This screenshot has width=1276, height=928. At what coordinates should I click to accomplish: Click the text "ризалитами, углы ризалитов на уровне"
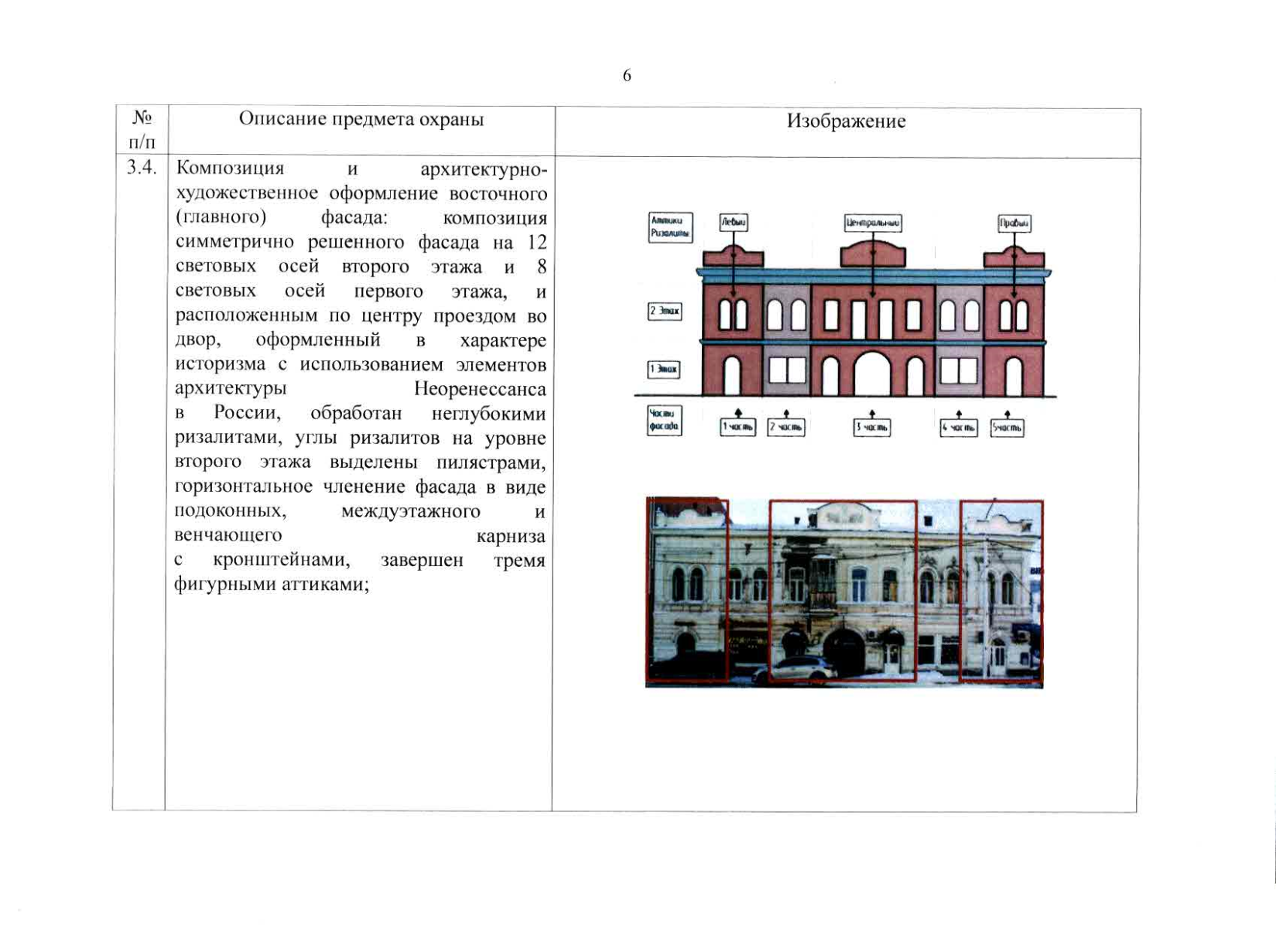(361, 438)
